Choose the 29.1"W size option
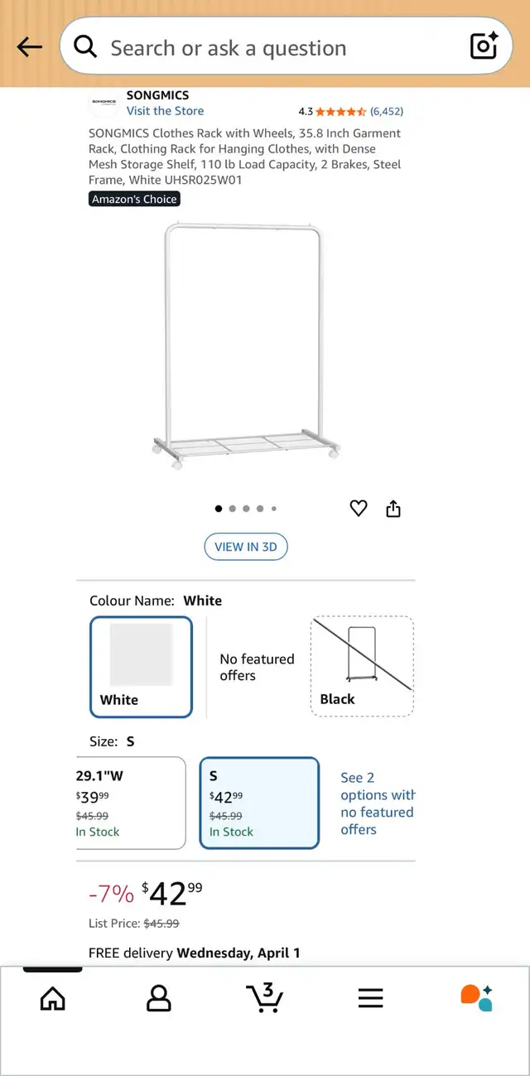530x1076 pixels. click(130, 803)
